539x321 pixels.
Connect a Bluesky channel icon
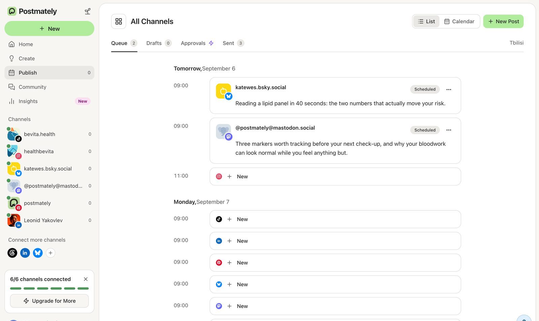[x=38, y=253]
